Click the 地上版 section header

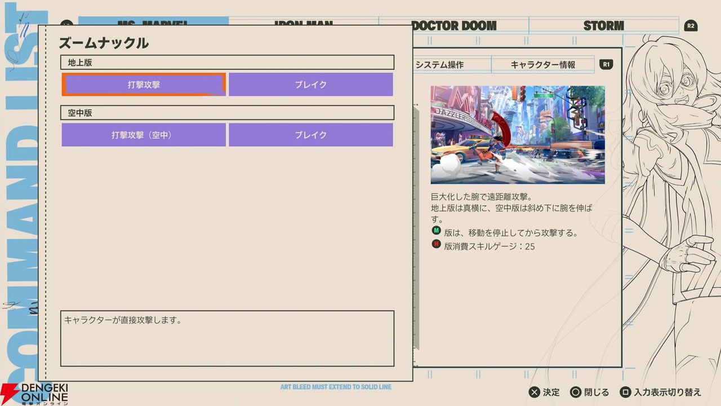pos(227,63)
